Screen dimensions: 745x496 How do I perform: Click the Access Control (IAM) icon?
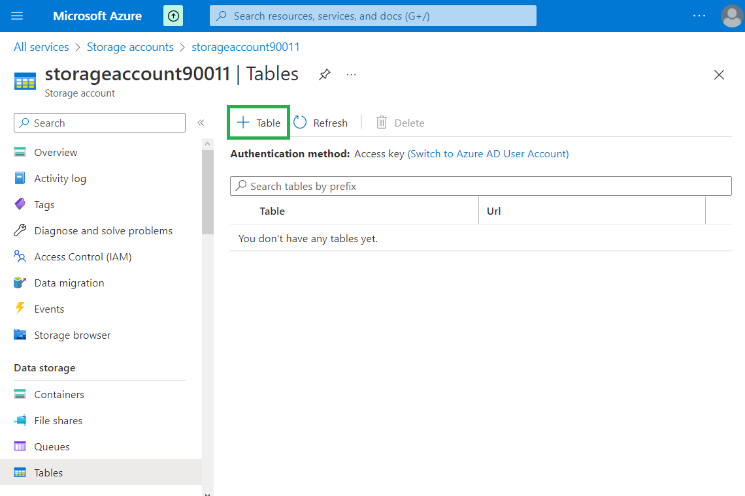pos(20,256)
